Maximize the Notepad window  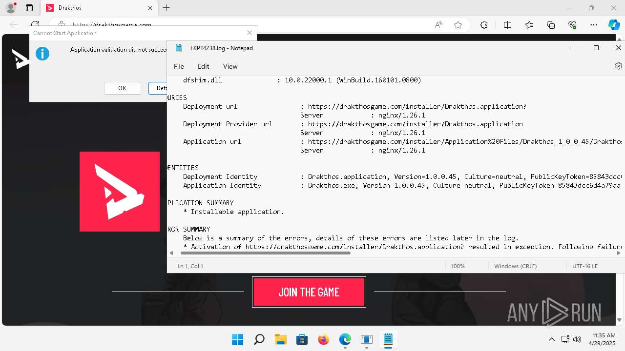coord(596,48)
